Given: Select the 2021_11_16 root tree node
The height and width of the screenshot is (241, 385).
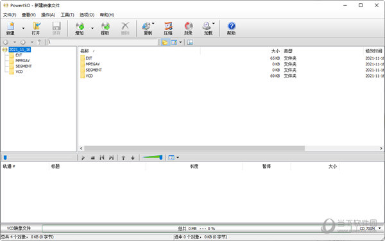Looking at the screenshot, I should click(20, 50).
